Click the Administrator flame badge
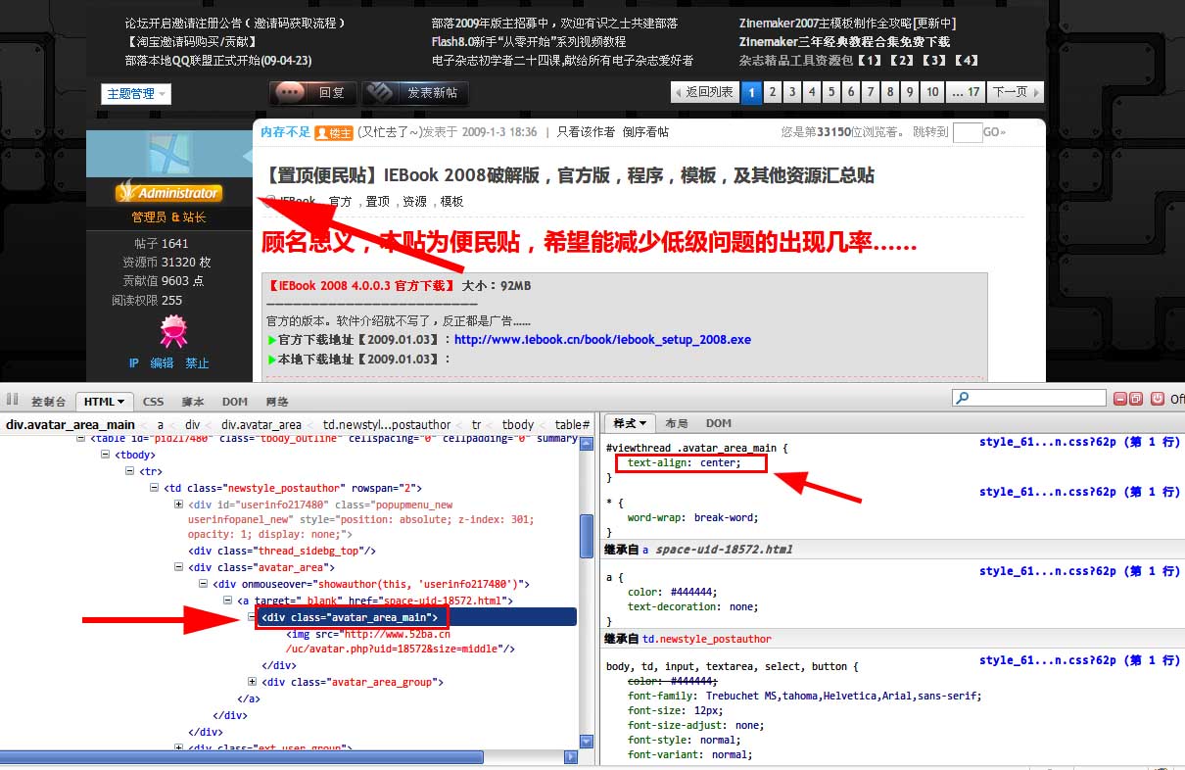This screenshot has height=770, width=1185. pos(169,192)
